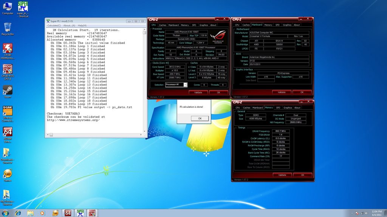Click the '4096 MBytes' memory size value
This screenshot has height=217, width=387.
[255, 119]
